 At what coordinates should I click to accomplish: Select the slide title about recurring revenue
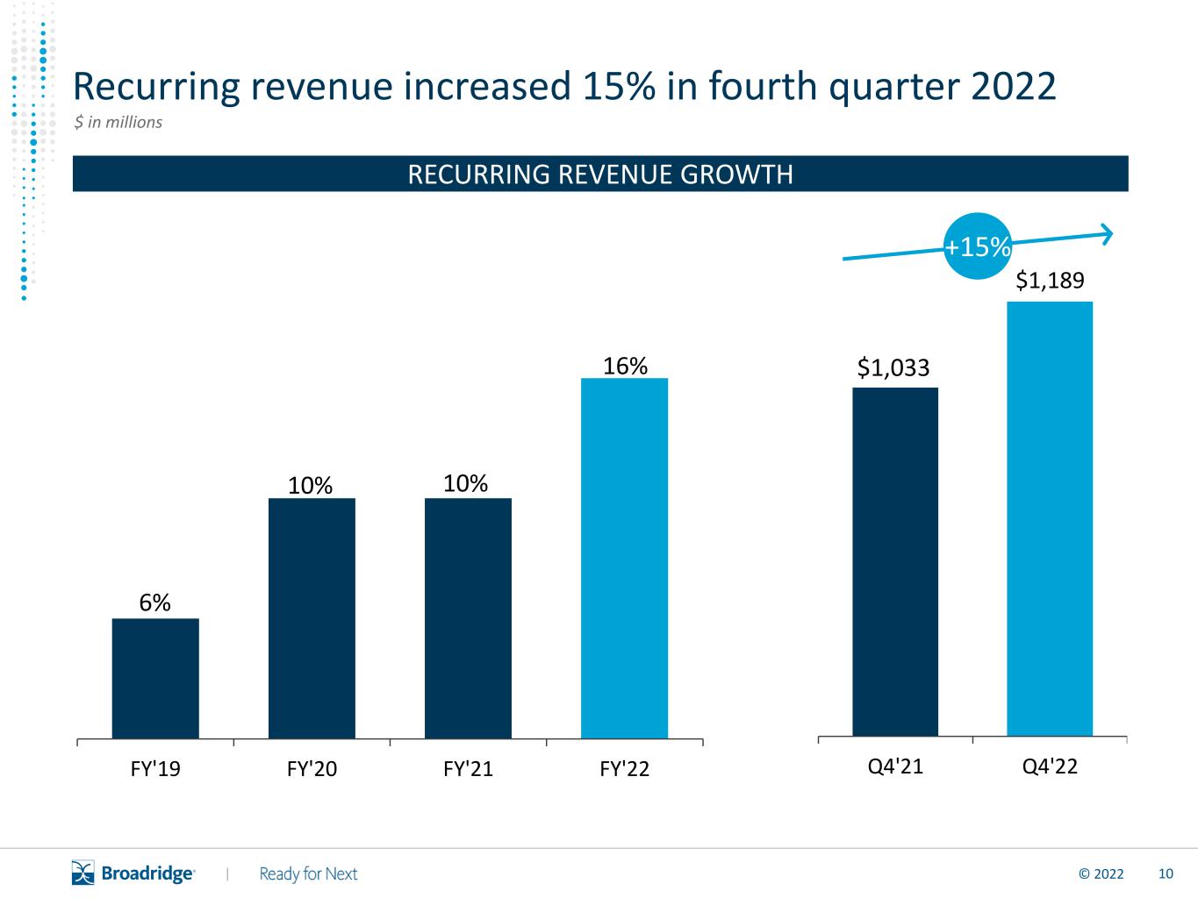(x=565, y=87)
